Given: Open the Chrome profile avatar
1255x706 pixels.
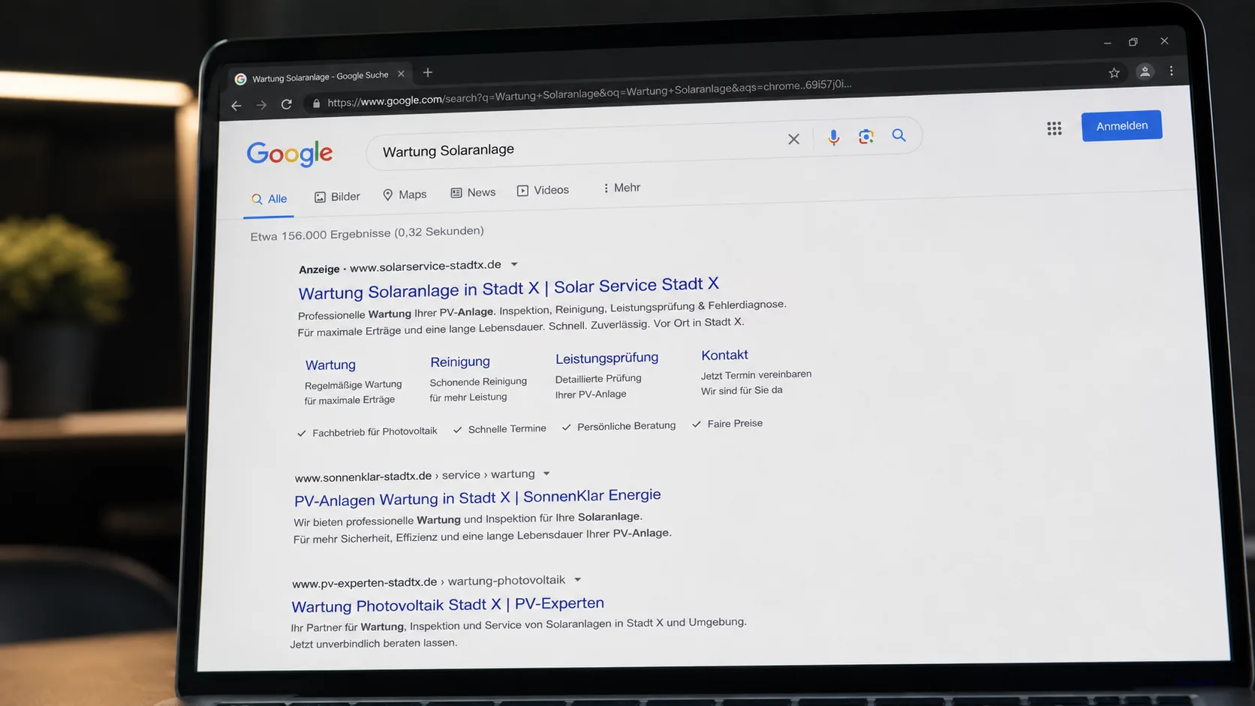Looking at the screenshot, I should click(1145, 72).
